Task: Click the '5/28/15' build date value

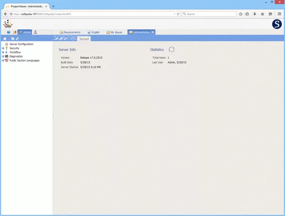Action: (x=85, y=62)
